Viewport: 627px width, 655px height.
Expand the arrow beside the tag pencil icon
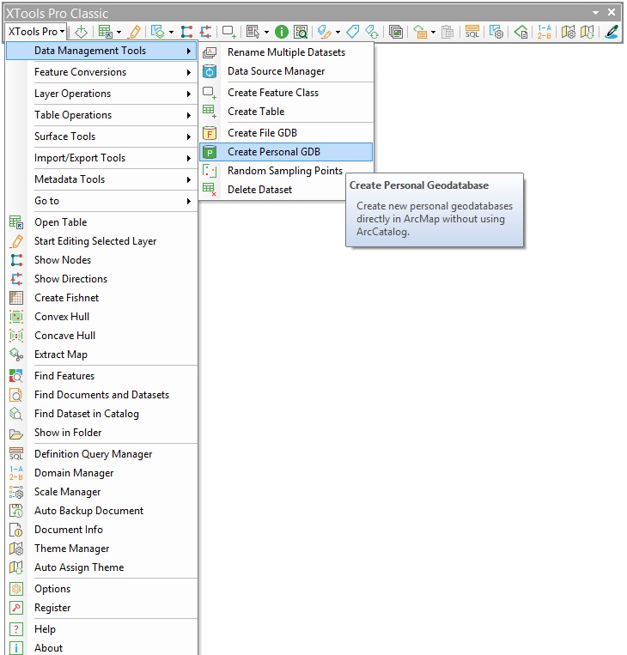point(338,32)
